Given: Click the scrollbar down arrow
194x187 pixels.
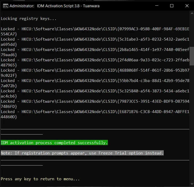Looking at the screenshot, I should coord(192,184).
